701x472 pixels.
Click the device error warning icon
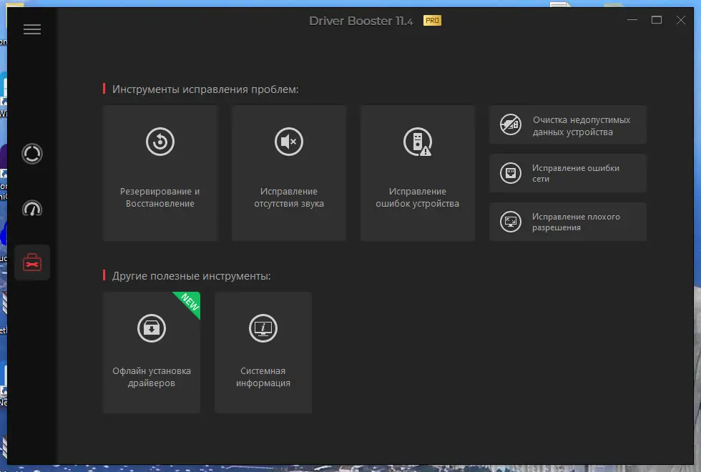[418, 142]
